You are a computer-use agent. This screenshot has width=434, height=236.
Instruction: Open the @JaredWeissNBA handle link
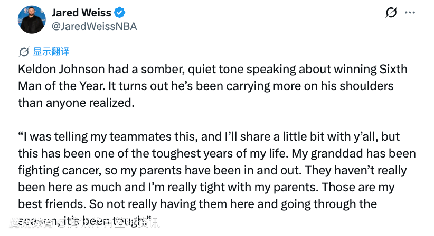coord(94,26)
